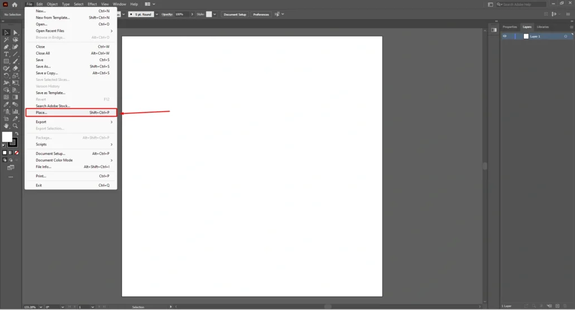Viewport: 575px width, 310px height.
Task: Pick the Magic Wand tool
Action: point(6,40)
